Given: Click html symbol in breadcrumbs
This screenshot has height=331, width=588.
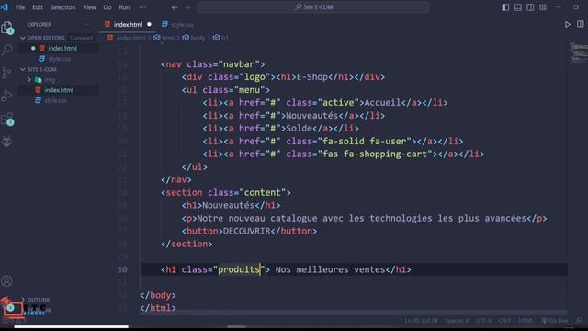Looking at the screenshot, I should 164,38.
